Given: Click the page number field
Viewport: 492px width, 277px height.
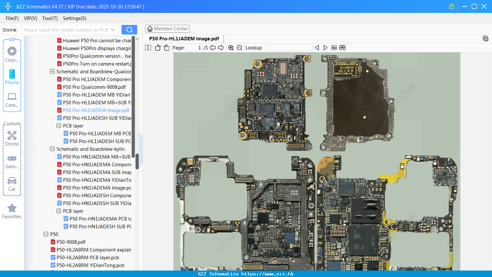Looking at the screenshot, I should [x=194, y=48].
